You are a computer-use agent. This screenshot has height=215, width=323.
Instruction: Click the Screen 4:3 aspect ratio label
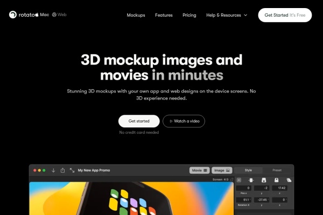pyautogui.click(x=220, y=180)
